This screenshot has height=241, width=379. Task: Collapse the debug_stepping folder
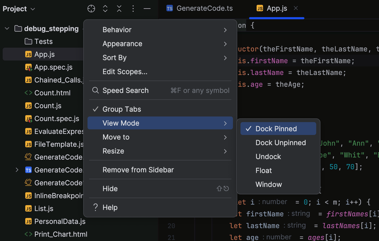click(x=7, y=28)
